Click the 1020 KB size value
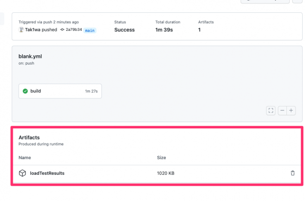Image resolution: width=305 pixels, height=201 pixels. click(166, 173)
